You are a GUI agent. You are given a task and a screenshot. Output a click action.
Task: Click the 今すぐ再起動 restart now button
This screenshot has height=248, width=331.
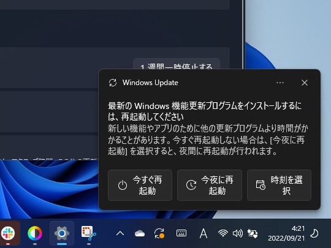140,185
